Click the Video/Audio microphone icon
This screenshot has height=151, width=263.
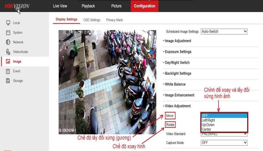[8, 52]
